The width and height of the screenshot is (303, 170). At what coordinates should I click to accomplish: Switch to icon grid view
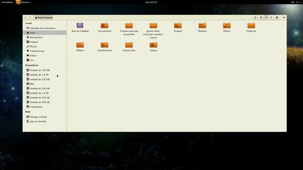click(x=266, y=17)
